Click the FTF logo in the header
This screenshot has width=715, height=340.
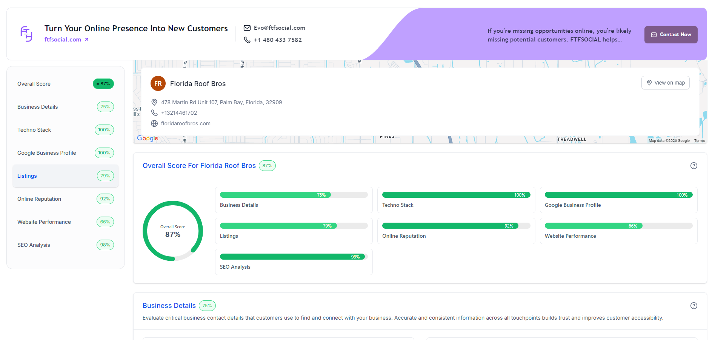pos(25,34)
